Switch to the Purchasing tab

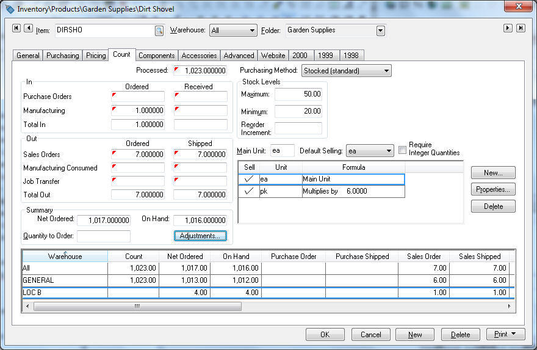(62, 56)
